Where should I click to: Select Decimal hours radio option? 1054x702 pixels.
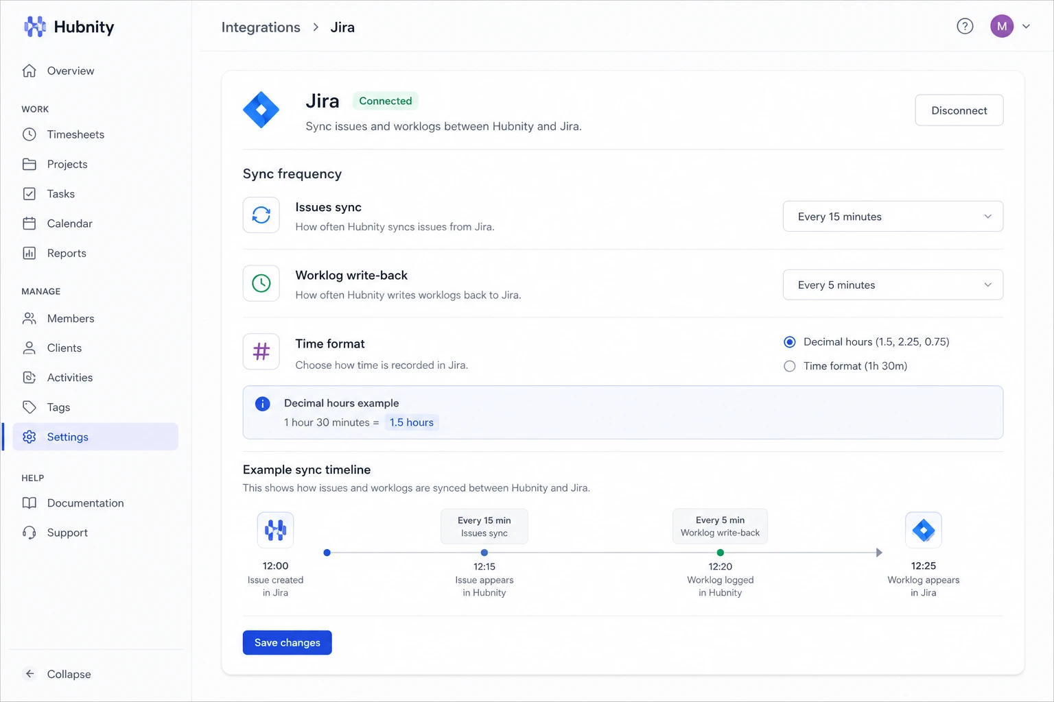[790, 342]
